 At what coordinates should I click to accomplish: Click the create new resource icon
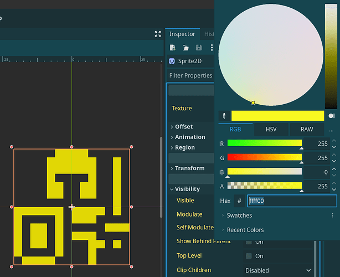(x=173, y=48)
